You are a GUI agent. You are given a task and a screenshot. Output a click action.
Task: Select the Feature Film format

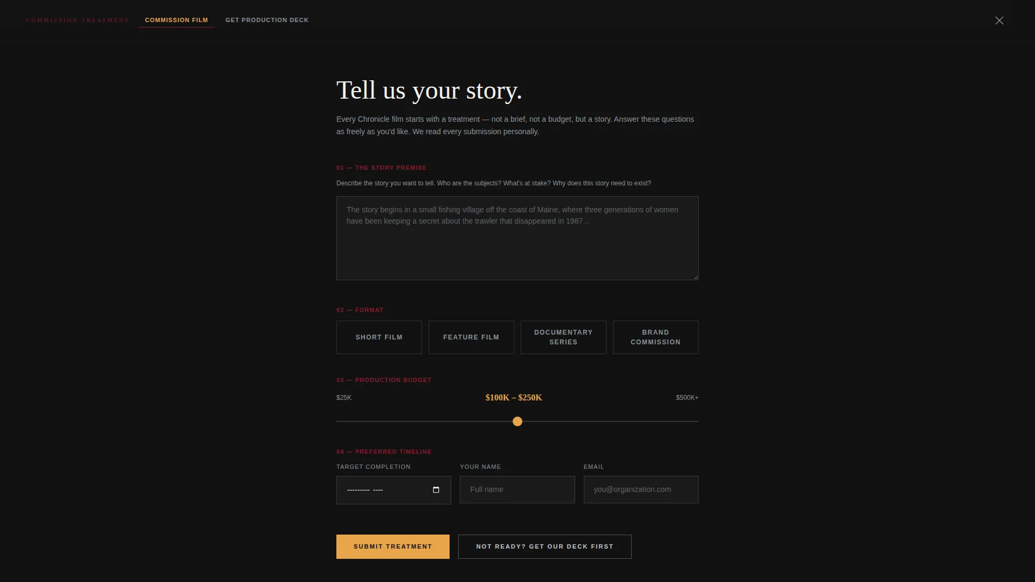471,337
